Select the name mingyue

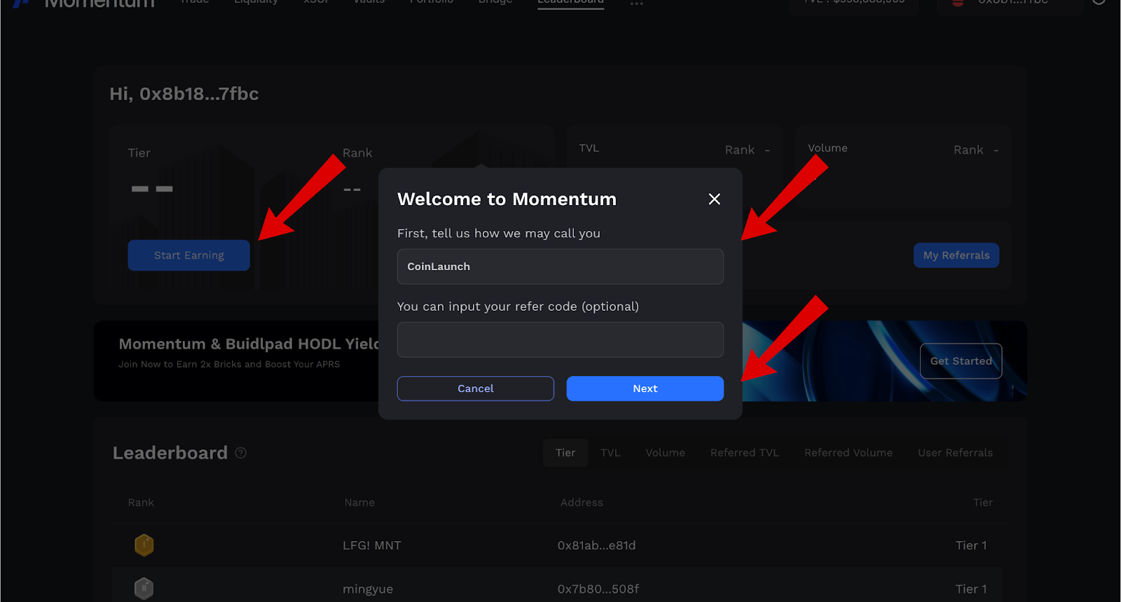367,589
